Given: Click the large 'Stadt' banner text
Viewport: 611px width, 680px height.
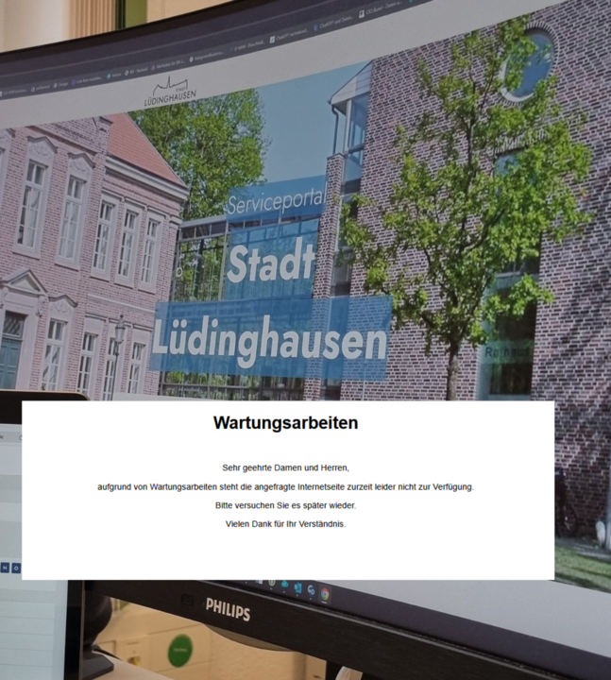Looking at the screenshot, I should click(x=271, y=262).
